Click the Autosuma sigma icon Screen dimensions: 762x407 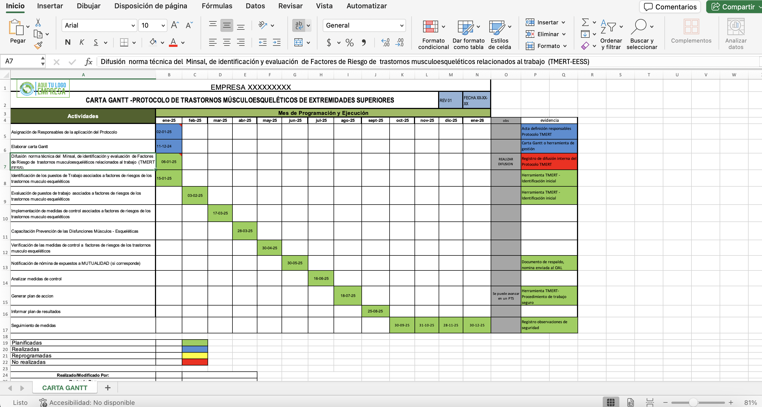pos(585,22)
